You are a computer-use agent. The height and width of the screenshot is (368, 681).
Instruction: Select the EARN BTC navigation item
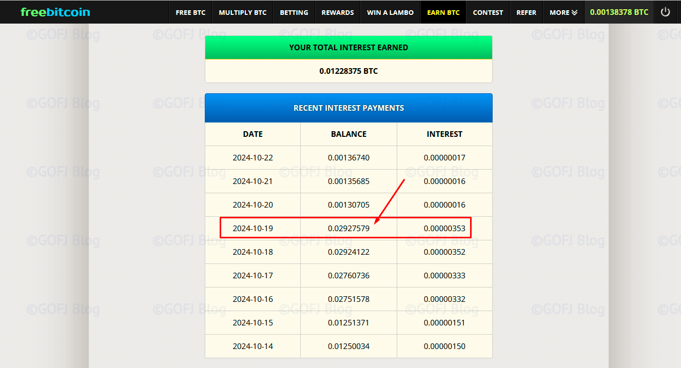point(443,12)
